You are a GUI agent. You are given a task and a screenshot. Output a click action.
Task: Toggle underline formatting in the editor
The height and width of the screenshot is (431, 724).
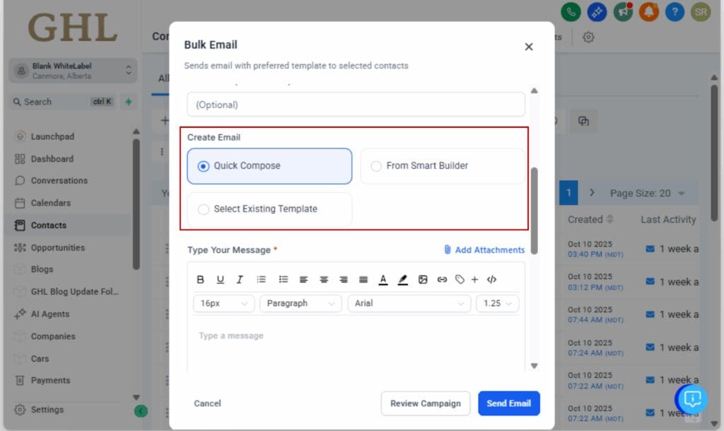point(220,279)
